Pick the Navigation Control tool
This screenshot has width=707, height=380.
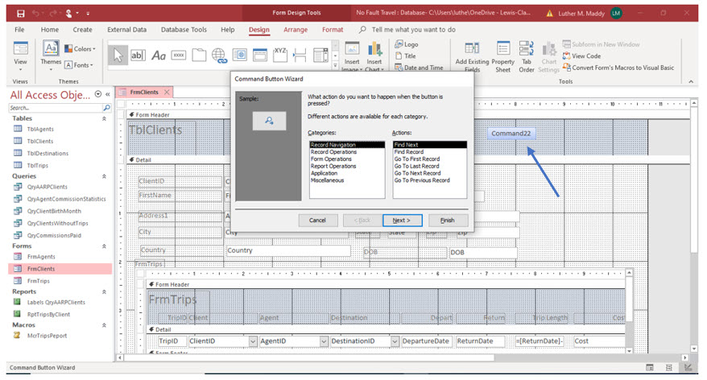pos(260,56)
